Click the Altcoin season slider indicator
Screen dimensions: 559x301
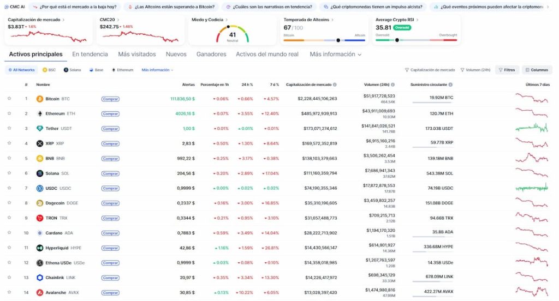tap(338, 40)
